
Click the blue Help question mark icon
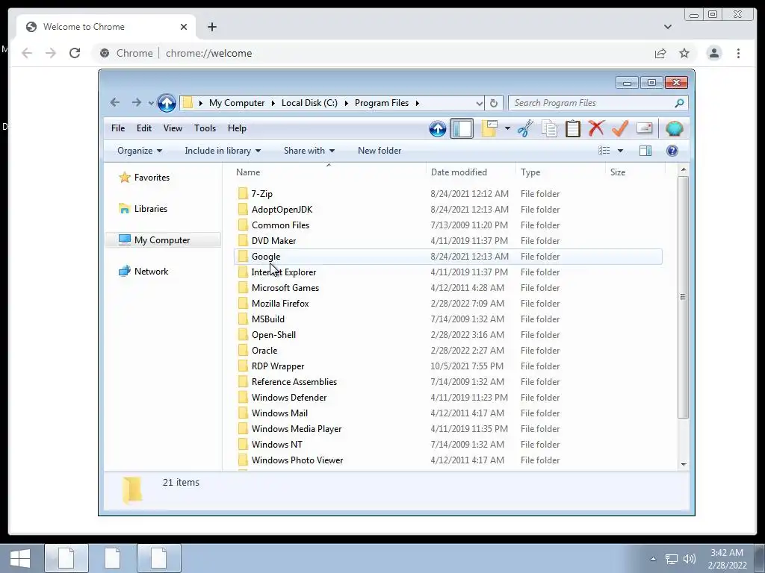click(672, 151)
